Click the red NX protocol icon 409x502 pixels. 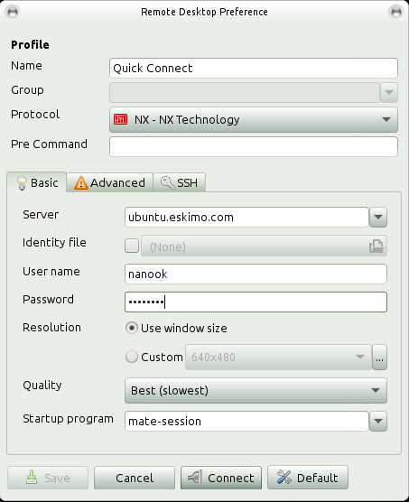coord(120,119)
